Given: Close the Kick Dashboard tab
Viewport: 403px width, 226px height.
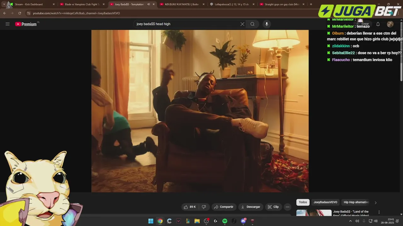Looking at the screenshot, I should click(54, 4).
